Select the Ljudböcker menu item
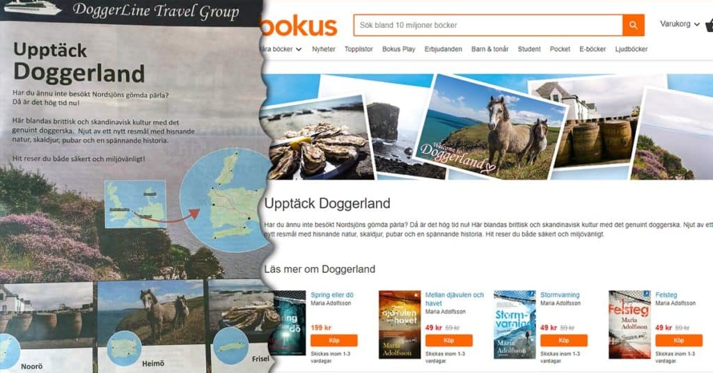Viewport: 713px width, 373px height. (631, 49)
